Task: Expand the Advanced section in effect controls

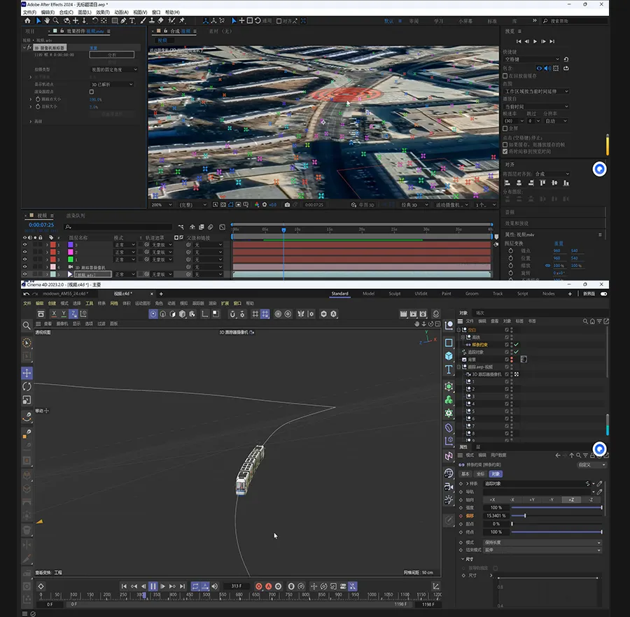Action: (31, 121)
